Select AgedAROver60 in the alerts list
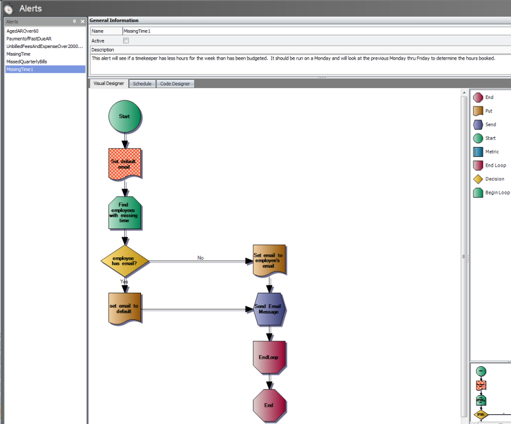Viewport: 511px width, 424px height. (x=23, y=31)
